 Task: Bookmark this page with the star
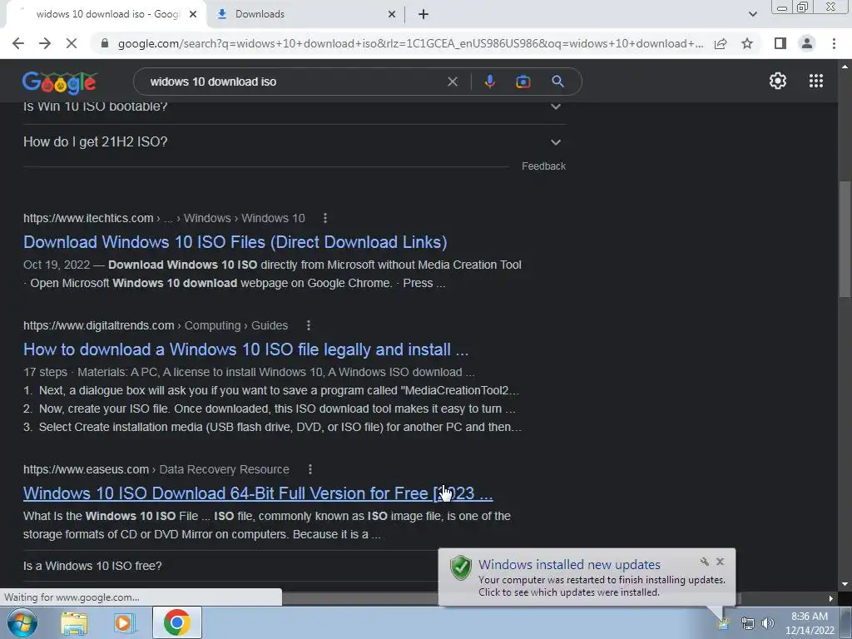click(x=747, y=43)
